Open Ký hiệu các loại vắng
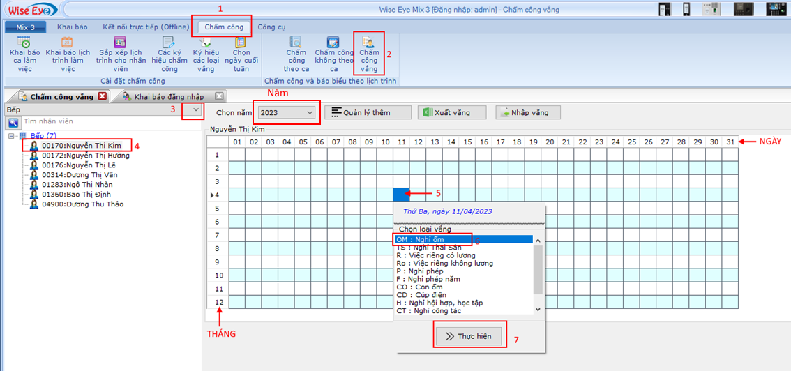 pyautogui.click(x=206, y=43)
